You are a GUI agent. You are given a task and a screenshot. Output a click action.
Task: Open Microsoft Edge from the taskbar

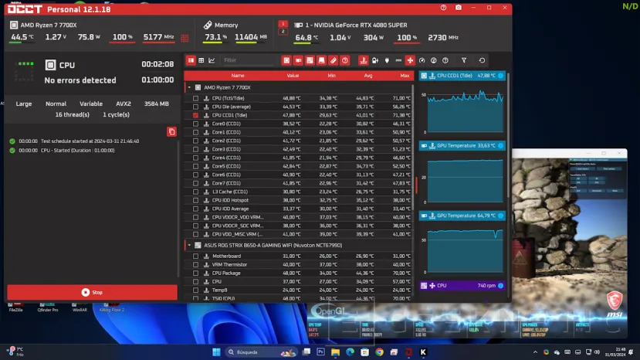(x=350, y=352)
